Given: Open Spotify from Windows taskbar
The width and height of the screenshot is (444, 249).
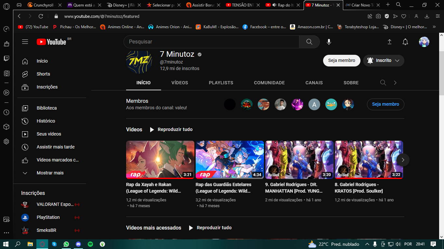Looking at the screenshot, I should (x=90, y=244).
